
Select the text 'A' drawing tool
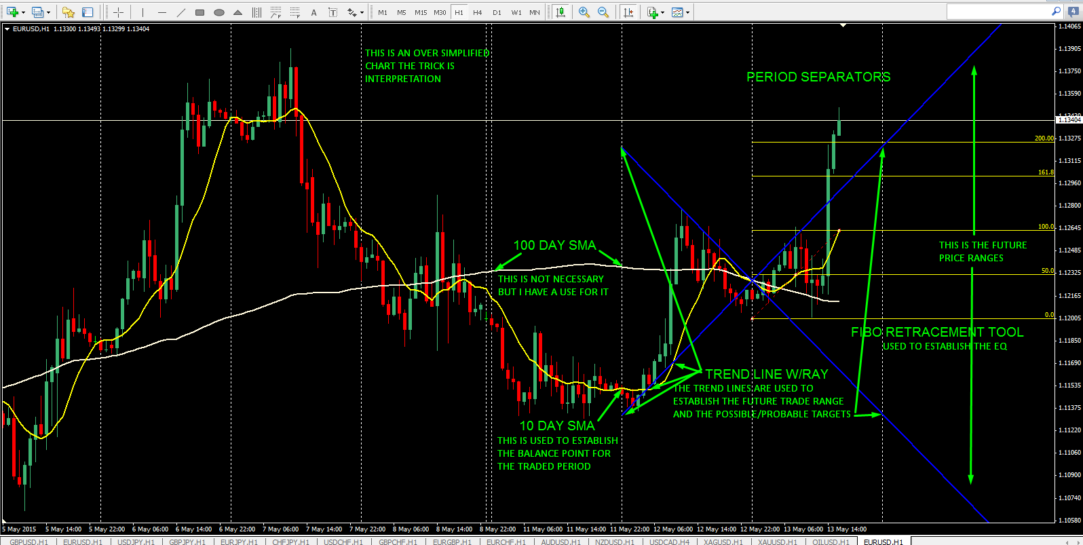[x=313, y=12]
